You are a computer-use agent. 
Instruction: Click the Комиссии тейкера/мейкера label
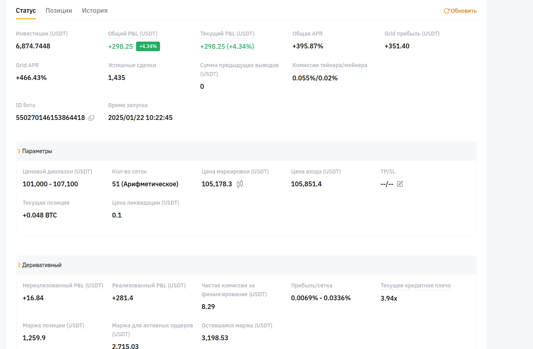click(330, 66)
